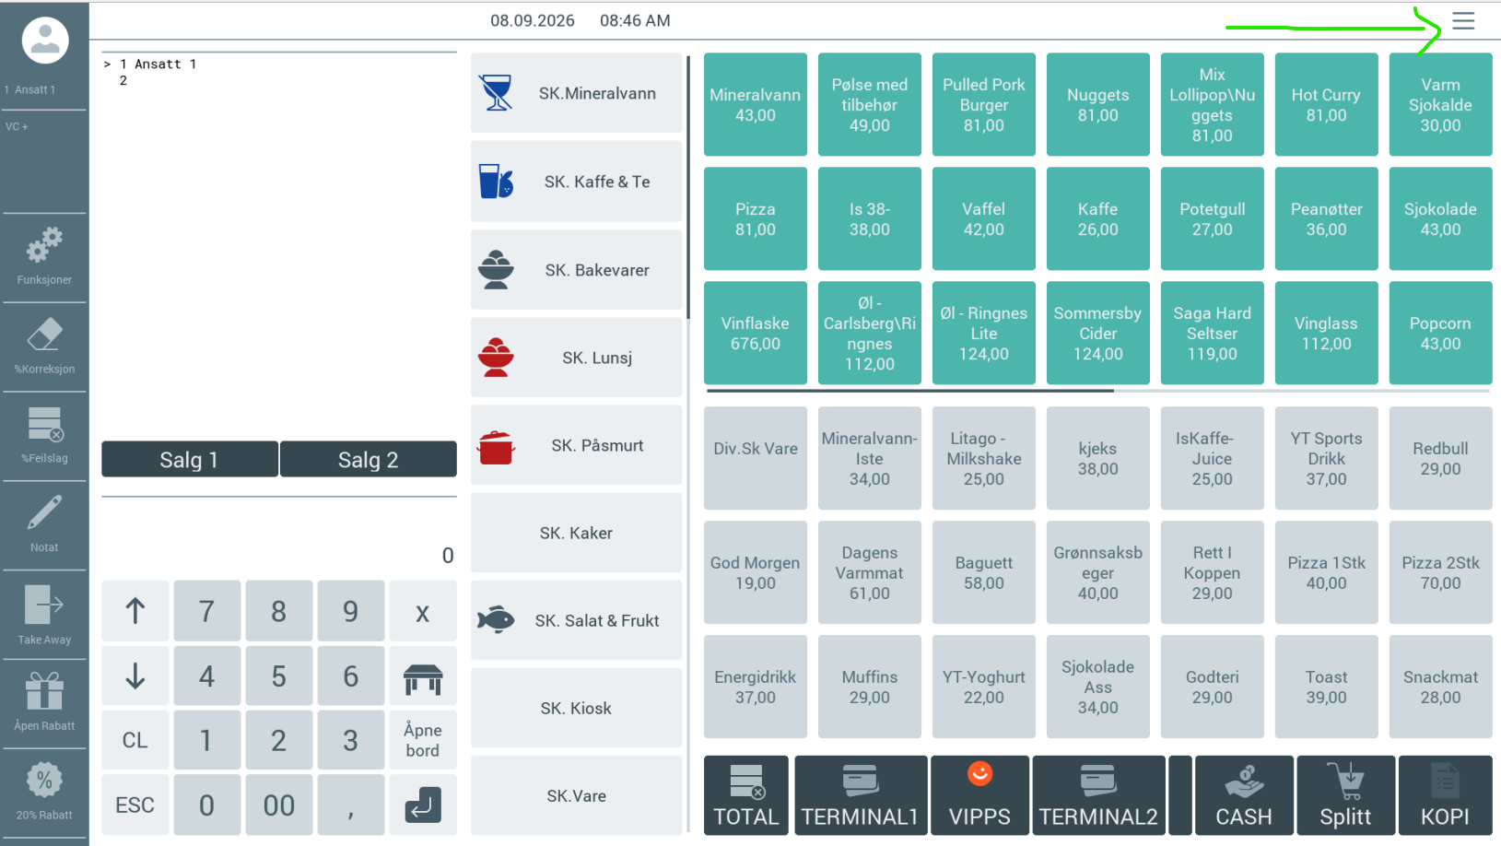Apply 20% Rabatt percent icon
Screen dimensions: 1501x846
[x=44, y=781]
